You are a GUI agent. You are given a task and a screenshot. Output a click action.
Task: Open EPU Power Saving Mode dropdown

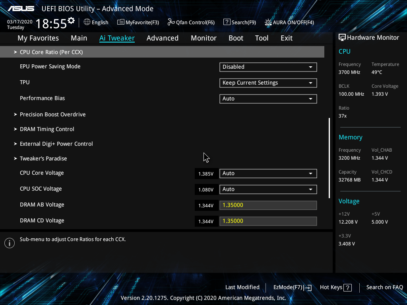(268, 67)
